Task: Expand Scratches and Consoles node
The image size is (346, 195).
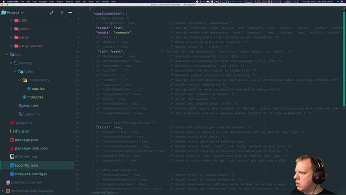Action: tap(3, 191)
